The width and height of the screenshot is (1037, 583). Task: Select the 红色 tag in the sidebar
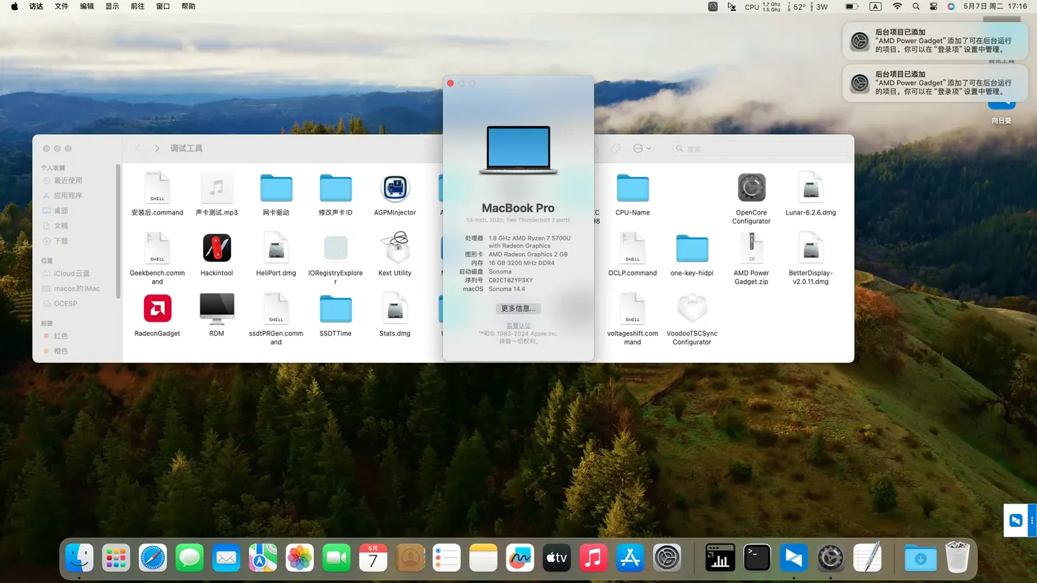pos(61,336)
